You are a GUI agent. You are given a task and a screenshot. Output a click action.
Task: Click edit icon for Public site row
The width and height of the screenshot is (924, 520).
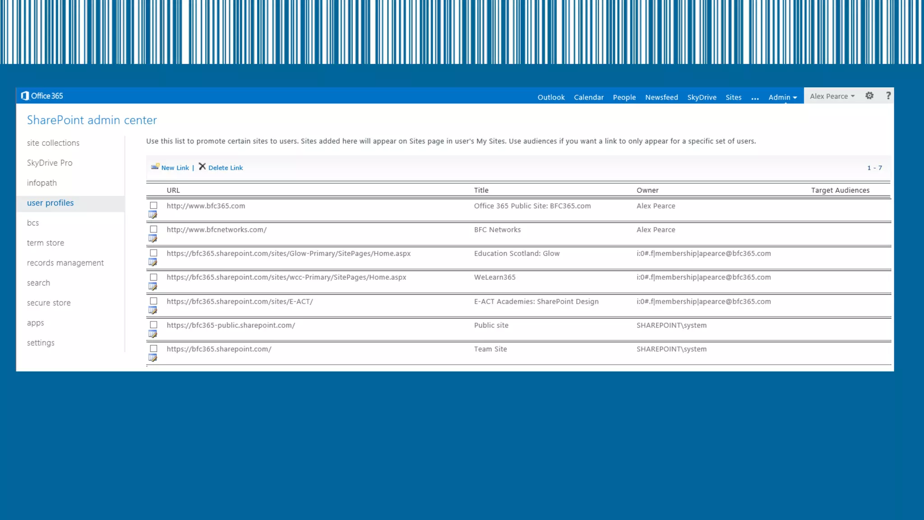point(153,334)
